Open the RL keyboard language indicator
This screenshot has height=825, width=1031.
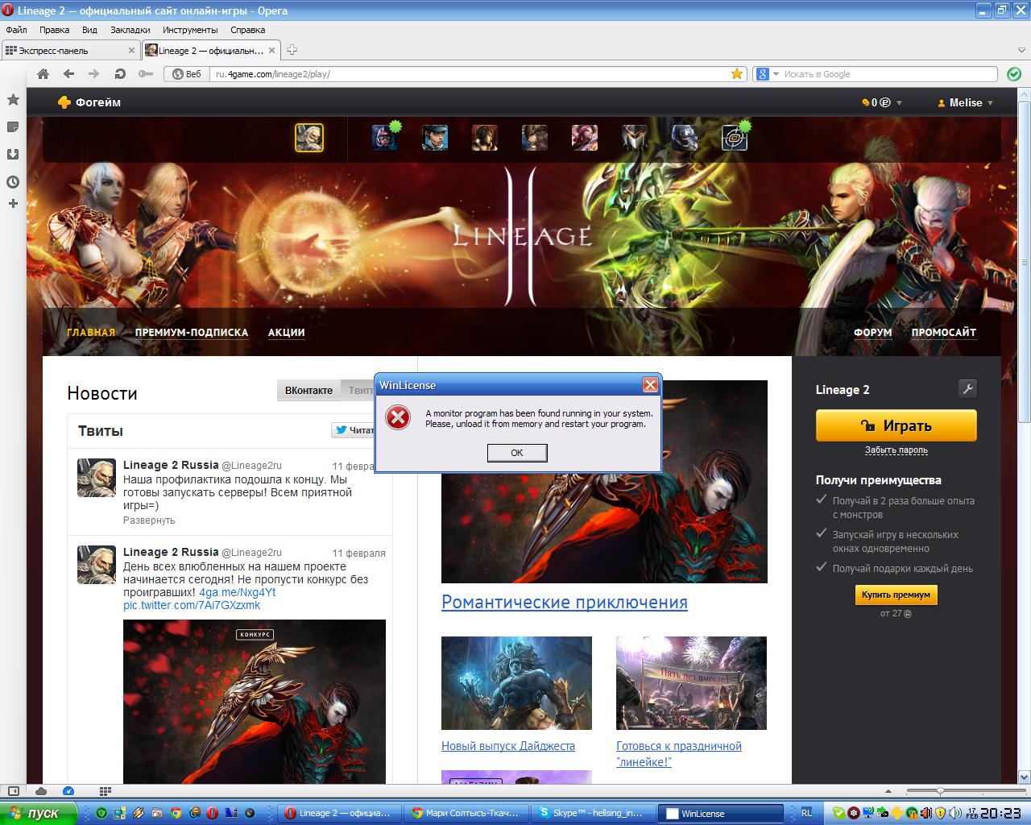click(x=806, y=813)
